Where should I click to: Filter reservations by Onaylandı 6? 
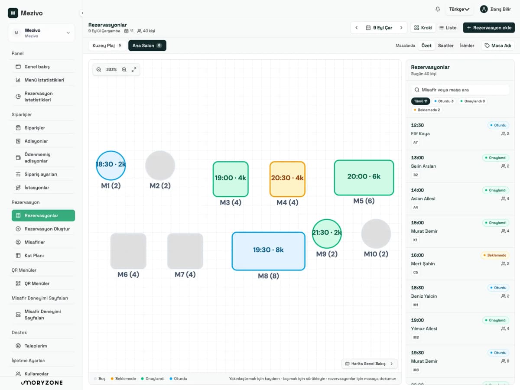(x=472, y=101)
